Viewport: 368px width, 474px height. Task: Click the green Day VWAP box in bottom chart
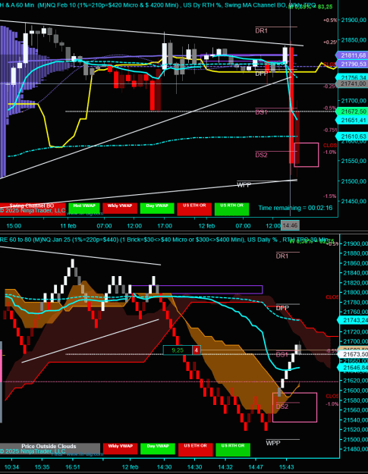coord(158,449)
